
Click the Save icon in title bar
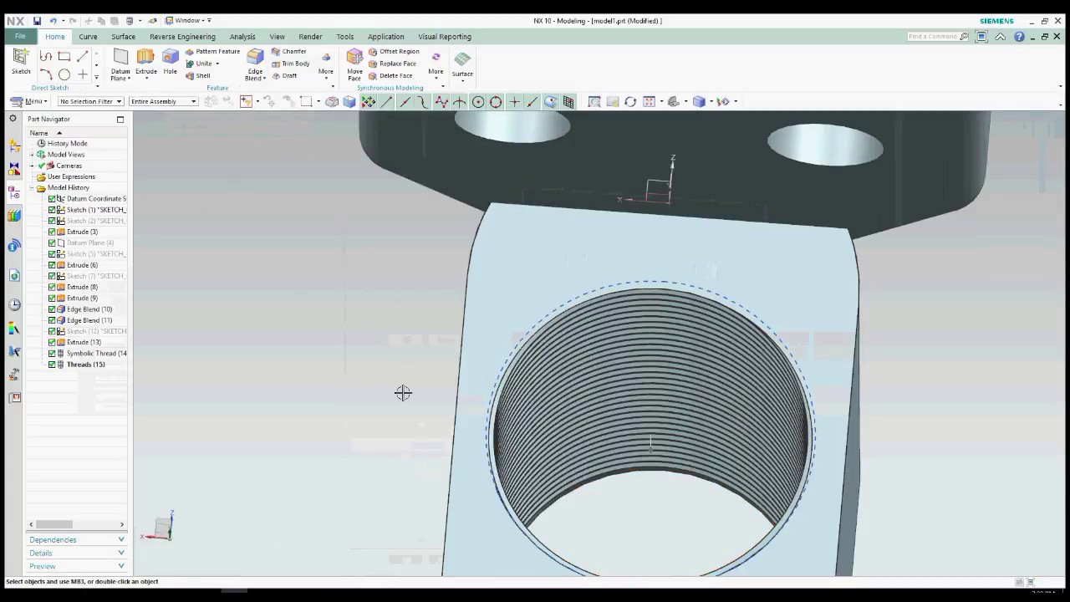pyautogui.click(x=37, y=21)
